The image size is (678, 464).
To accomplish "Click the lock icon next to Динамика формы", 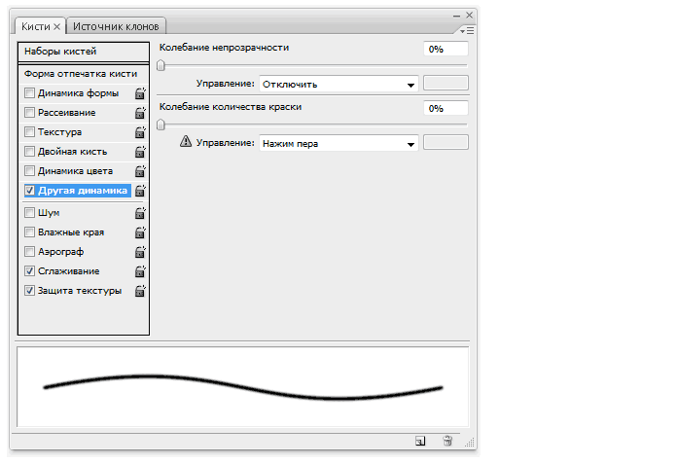I will (x=140, y=93).
